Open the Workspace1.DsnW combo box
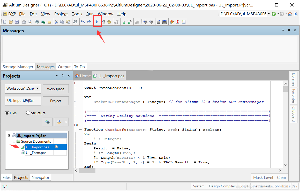Viewport: 300px width, 191px height. click(23, 88)
